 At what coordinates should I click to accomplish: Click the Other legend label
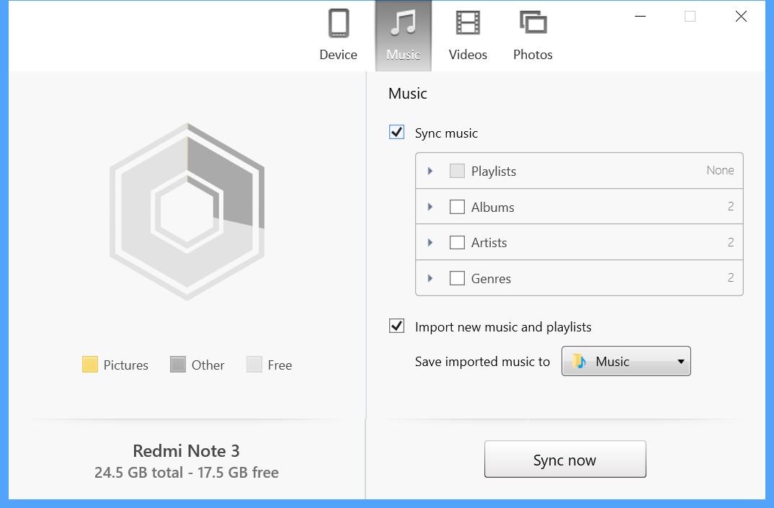pyautogui.click(x=208, y=365)
